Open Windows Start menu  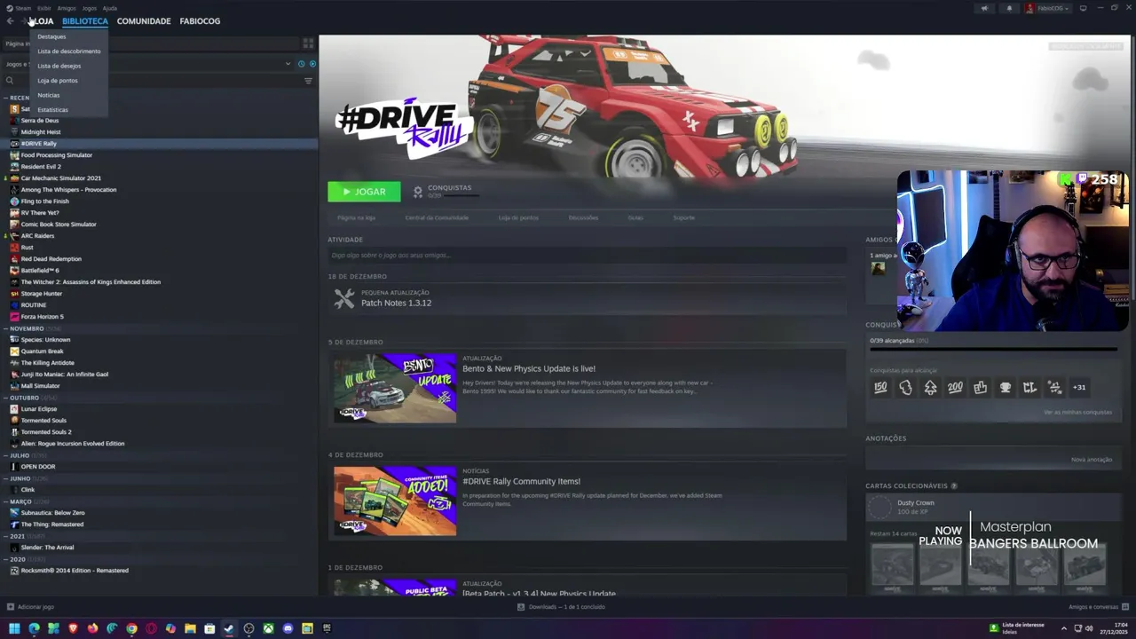(14, 628)
